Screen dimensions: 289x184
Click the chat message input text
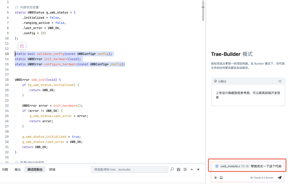pyautogui.click(x=266, y=166)
